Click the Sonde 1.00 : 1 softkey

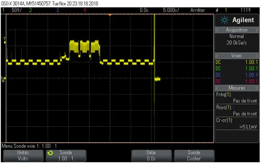pyautogui.click(x=66, y=156)
